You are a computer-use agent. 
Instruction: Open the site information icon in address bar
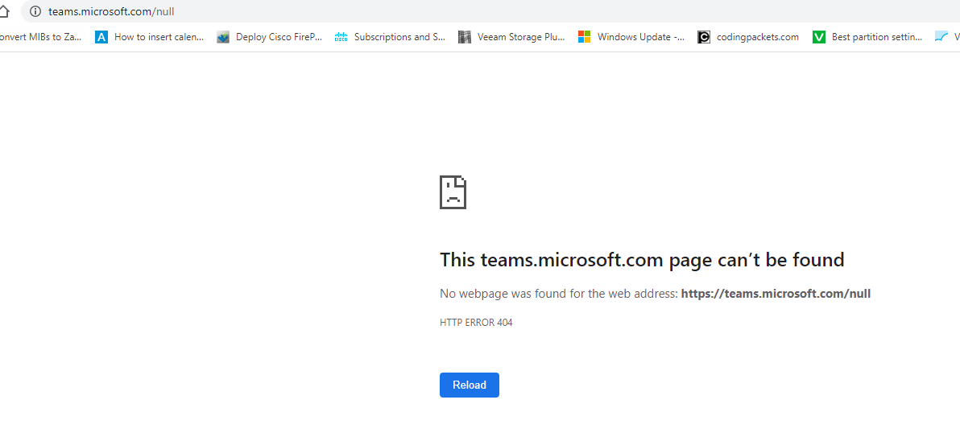pos(35,11)
